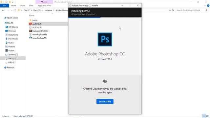Select the Manage contextual tab
Screen dimensions: 210x118
44,2
